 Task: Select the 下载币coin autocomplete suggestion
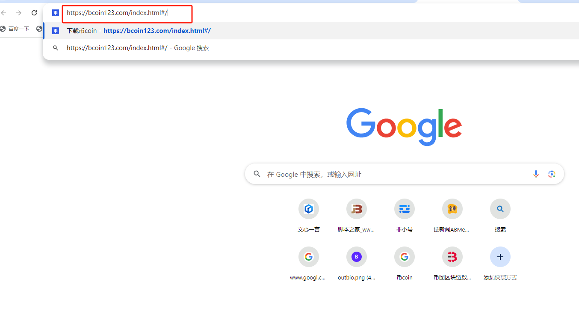pos(139,31)
